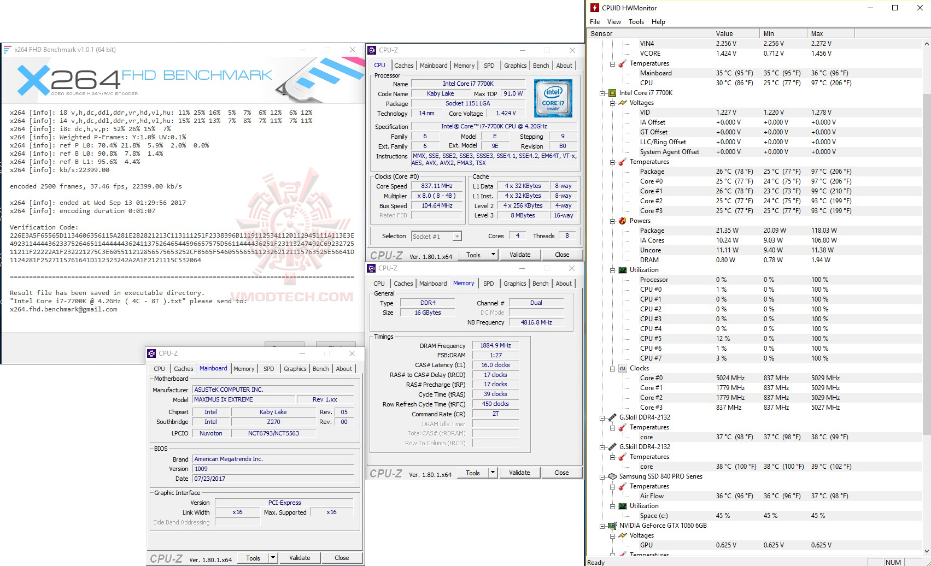The image size is (931, 566).
Task: Click the CPUID HWMonitor flame logo
Action: [x=594, y=8]
